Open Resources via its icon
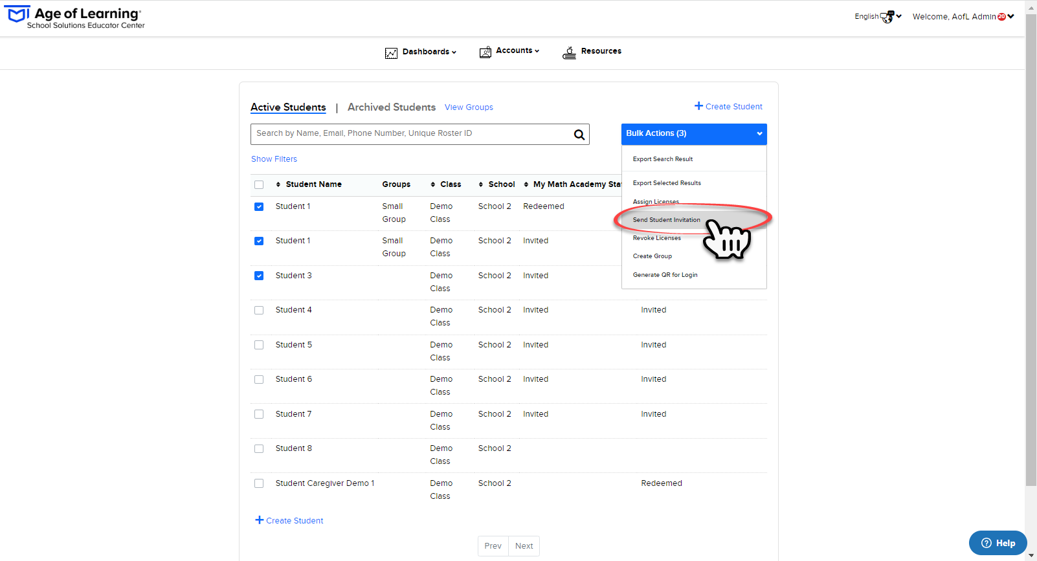Screen dimensions: 1037x561 pos(569,52)
